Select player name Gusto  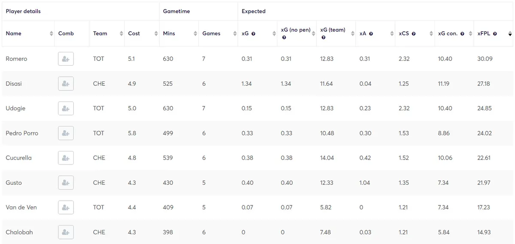coord(14,183)
